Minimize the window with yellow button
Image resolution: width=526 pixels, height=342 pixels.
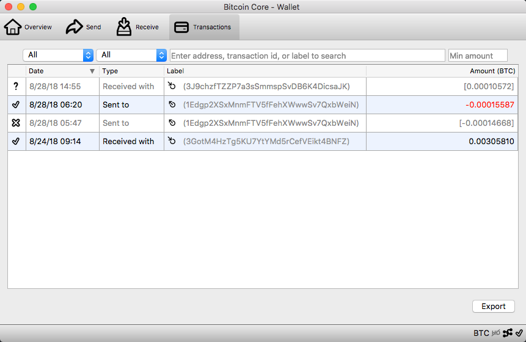click(x=21, y=7)
